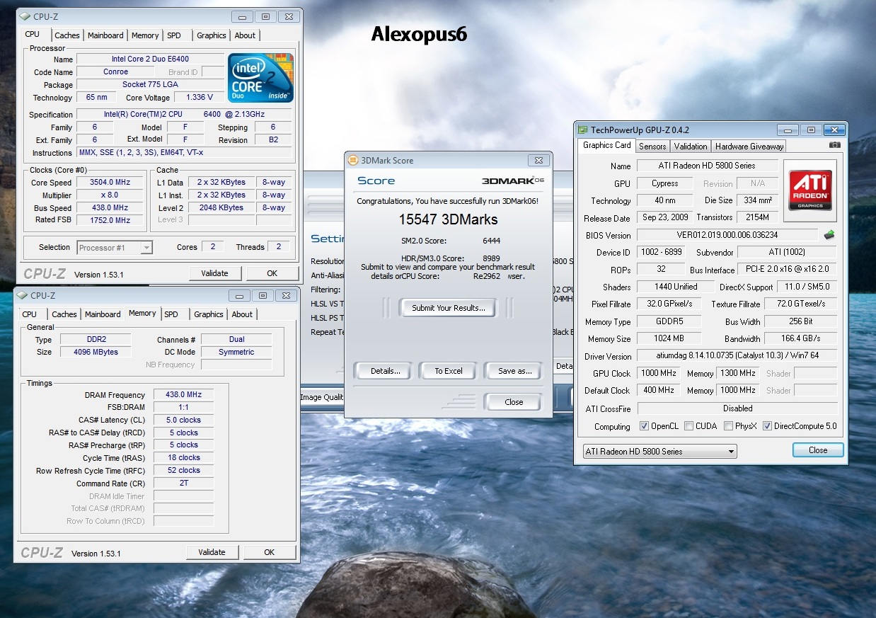Click the 15547 3DMarks score text
Image resolution: width=876 pixels, height=618 pixels.
(x=448, y=219)
